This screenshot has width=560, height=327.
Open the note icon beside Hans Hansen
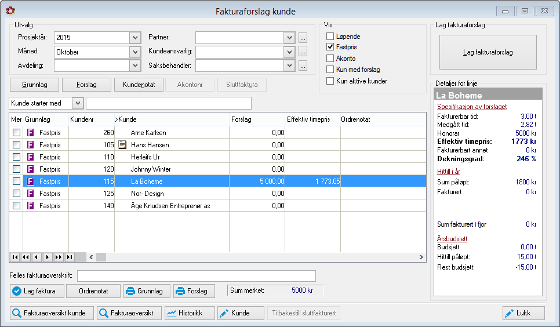click(x=122, y=145)
